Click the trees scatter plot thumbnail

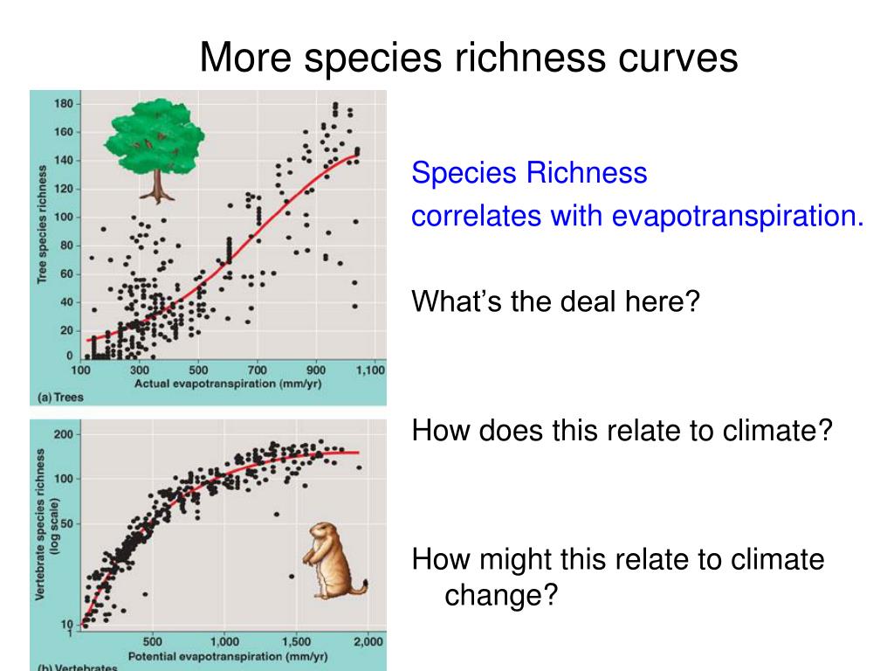pos(208,247)
